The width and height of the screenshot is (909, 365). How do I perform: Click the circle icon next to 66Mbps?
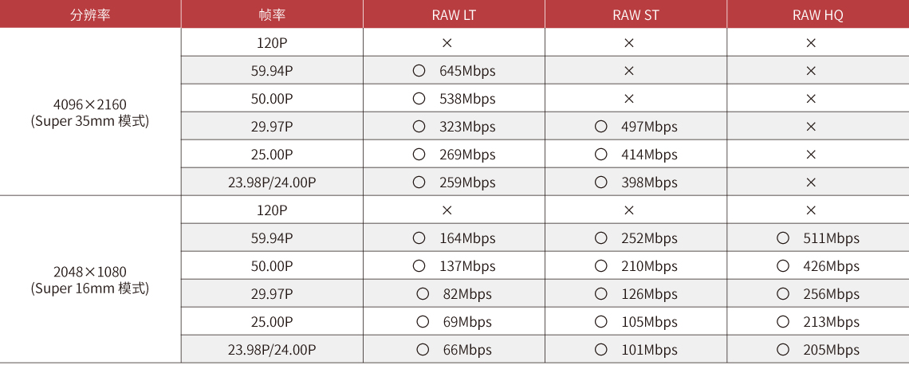(423, 349)
